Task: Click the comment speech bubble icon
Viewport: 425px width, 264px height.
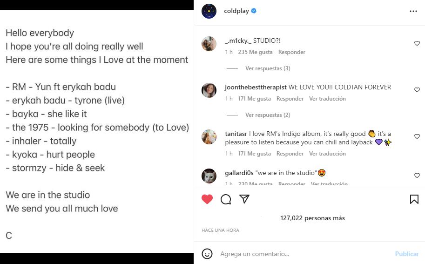Action: pos(226,199)
